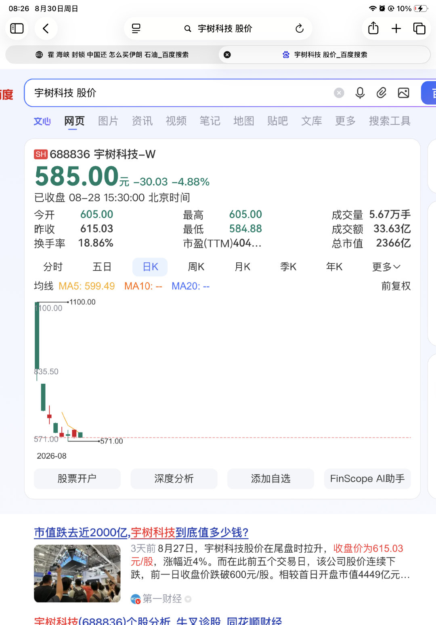Click the 585.00 current price

pos(77,177)
